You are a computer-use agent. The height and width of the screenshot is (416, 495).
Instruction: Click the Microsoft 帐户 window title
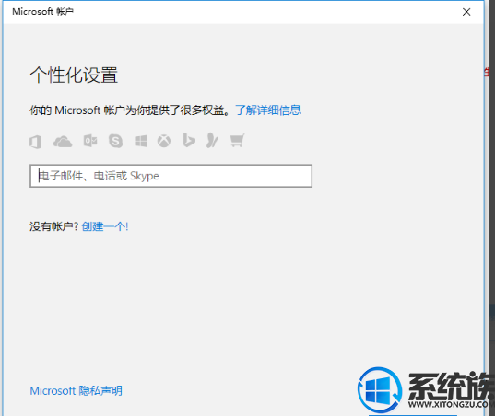[x=43, y=12]
